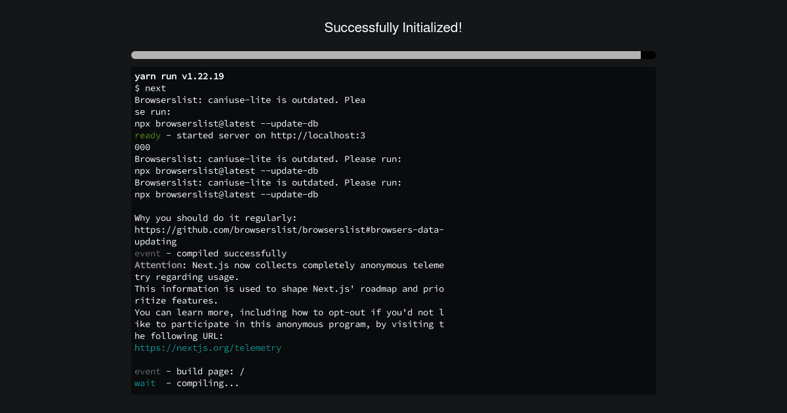Click the "event - build page: /" line
Image resolution: width=787 pixels, height=413 pixels.
190,372
